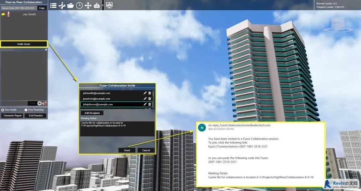361x191 pixels.
Task: Cancel the Fuzor Collaboration Invite dialog
Action: (x=146, y=150)
